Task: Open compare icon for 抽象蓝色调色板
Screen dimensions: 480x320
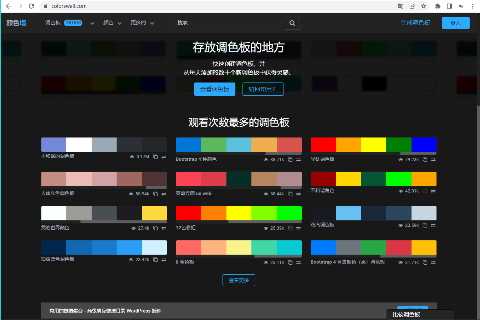Action: coord(164,259)
